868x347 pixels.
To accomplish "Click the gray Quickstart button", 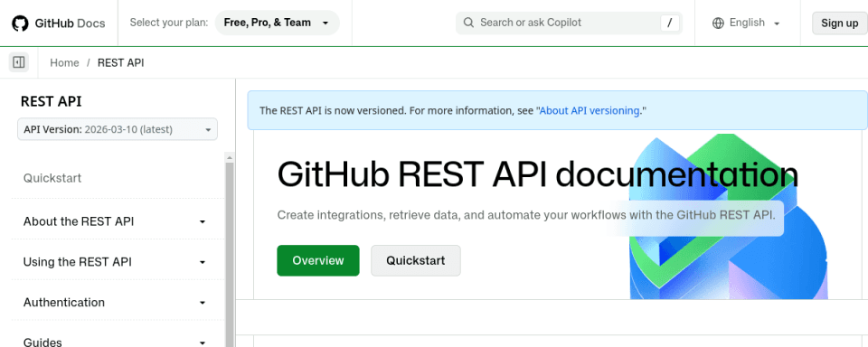I will (x=415, y=260).
